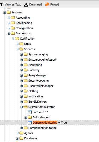Open the View as Text button
The height and width of the screenshot is (142, 99).
pos(11,4)
